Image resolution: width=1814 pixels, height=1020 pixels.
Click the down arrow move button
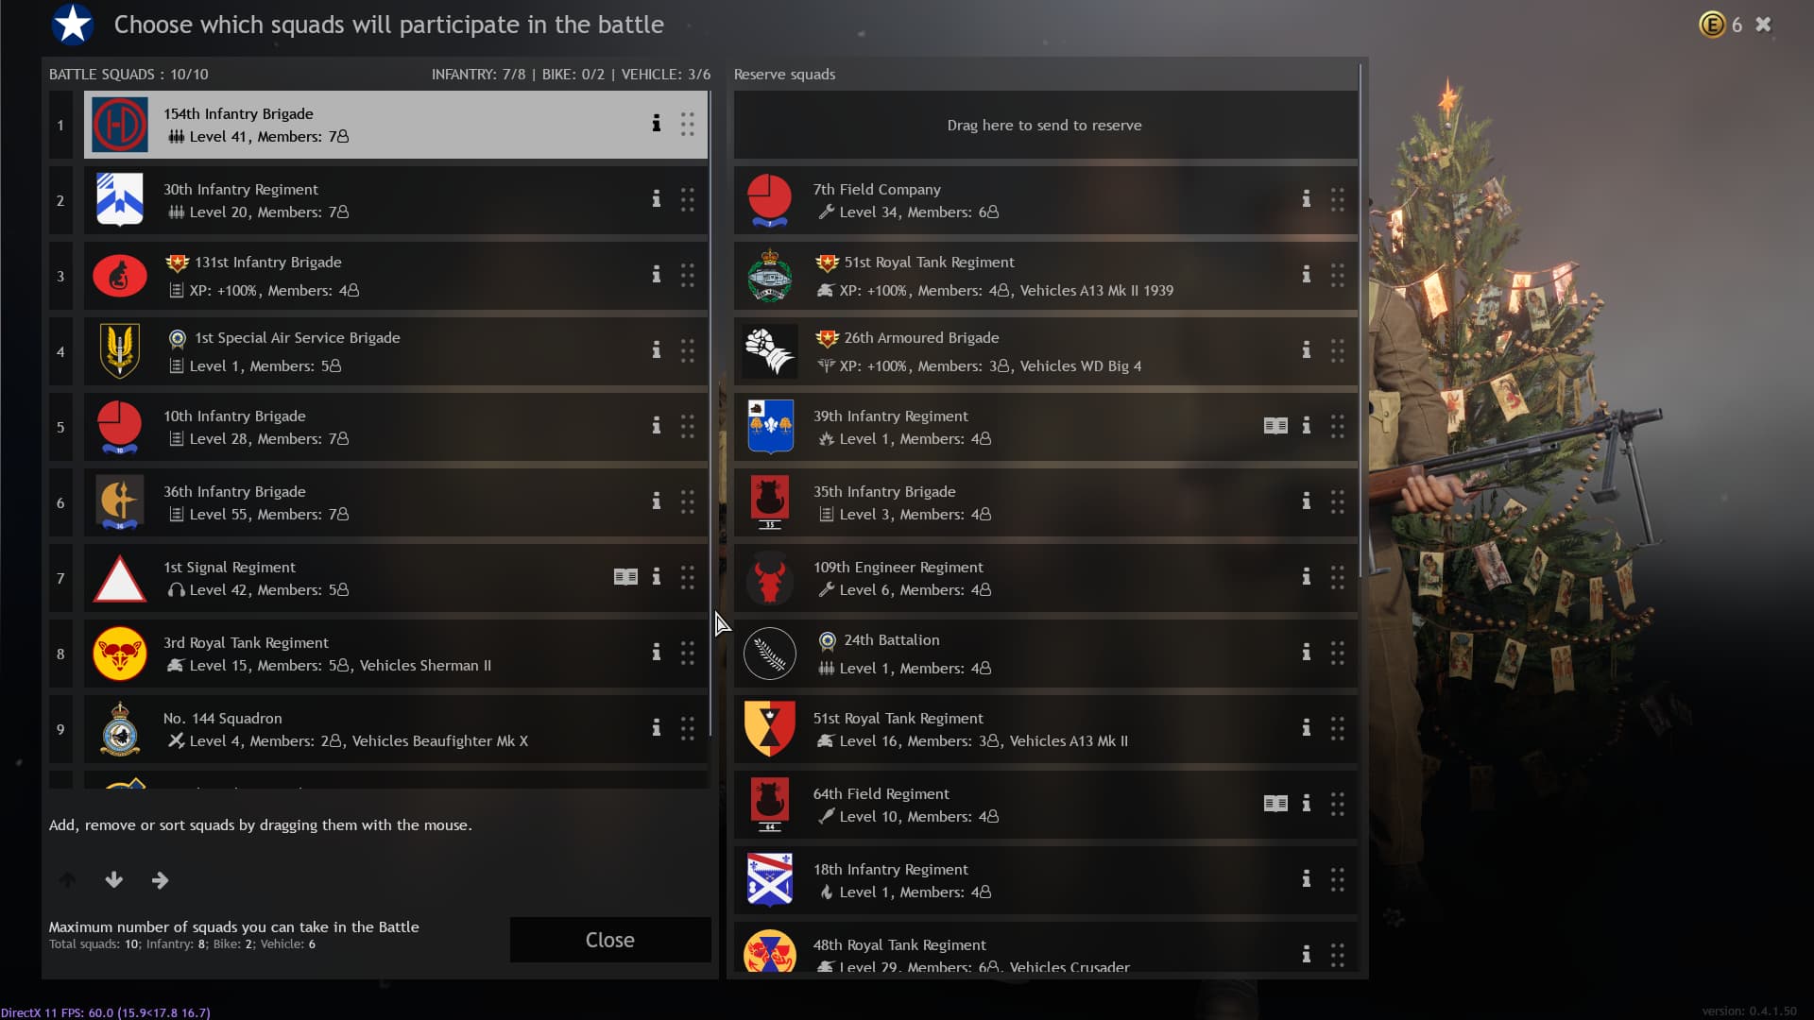pos(113,880)
